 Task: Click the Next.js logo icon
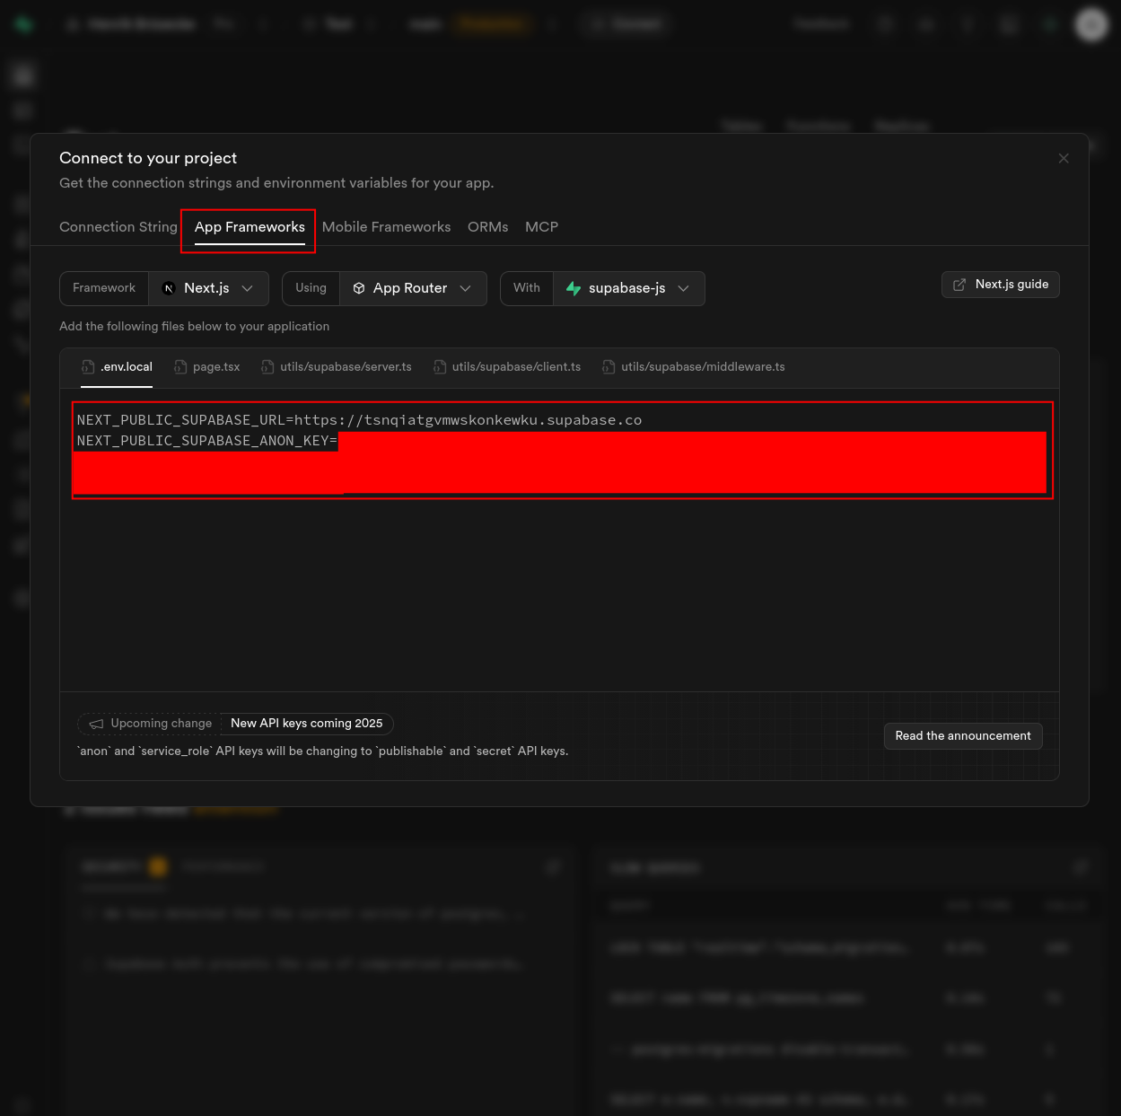[169, 288]
